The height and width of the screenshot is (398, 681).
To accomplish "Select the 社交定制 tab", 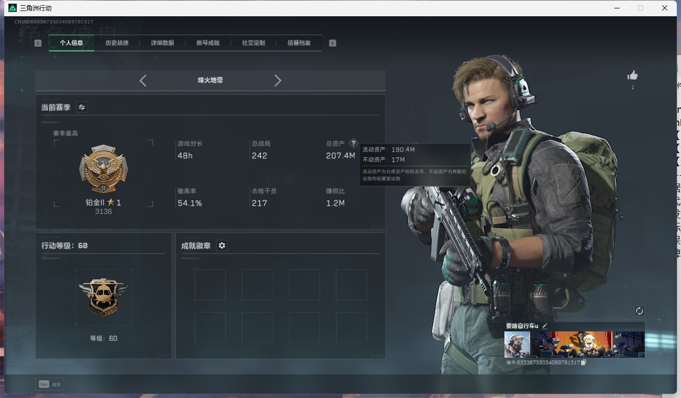I will click(253, 43).
